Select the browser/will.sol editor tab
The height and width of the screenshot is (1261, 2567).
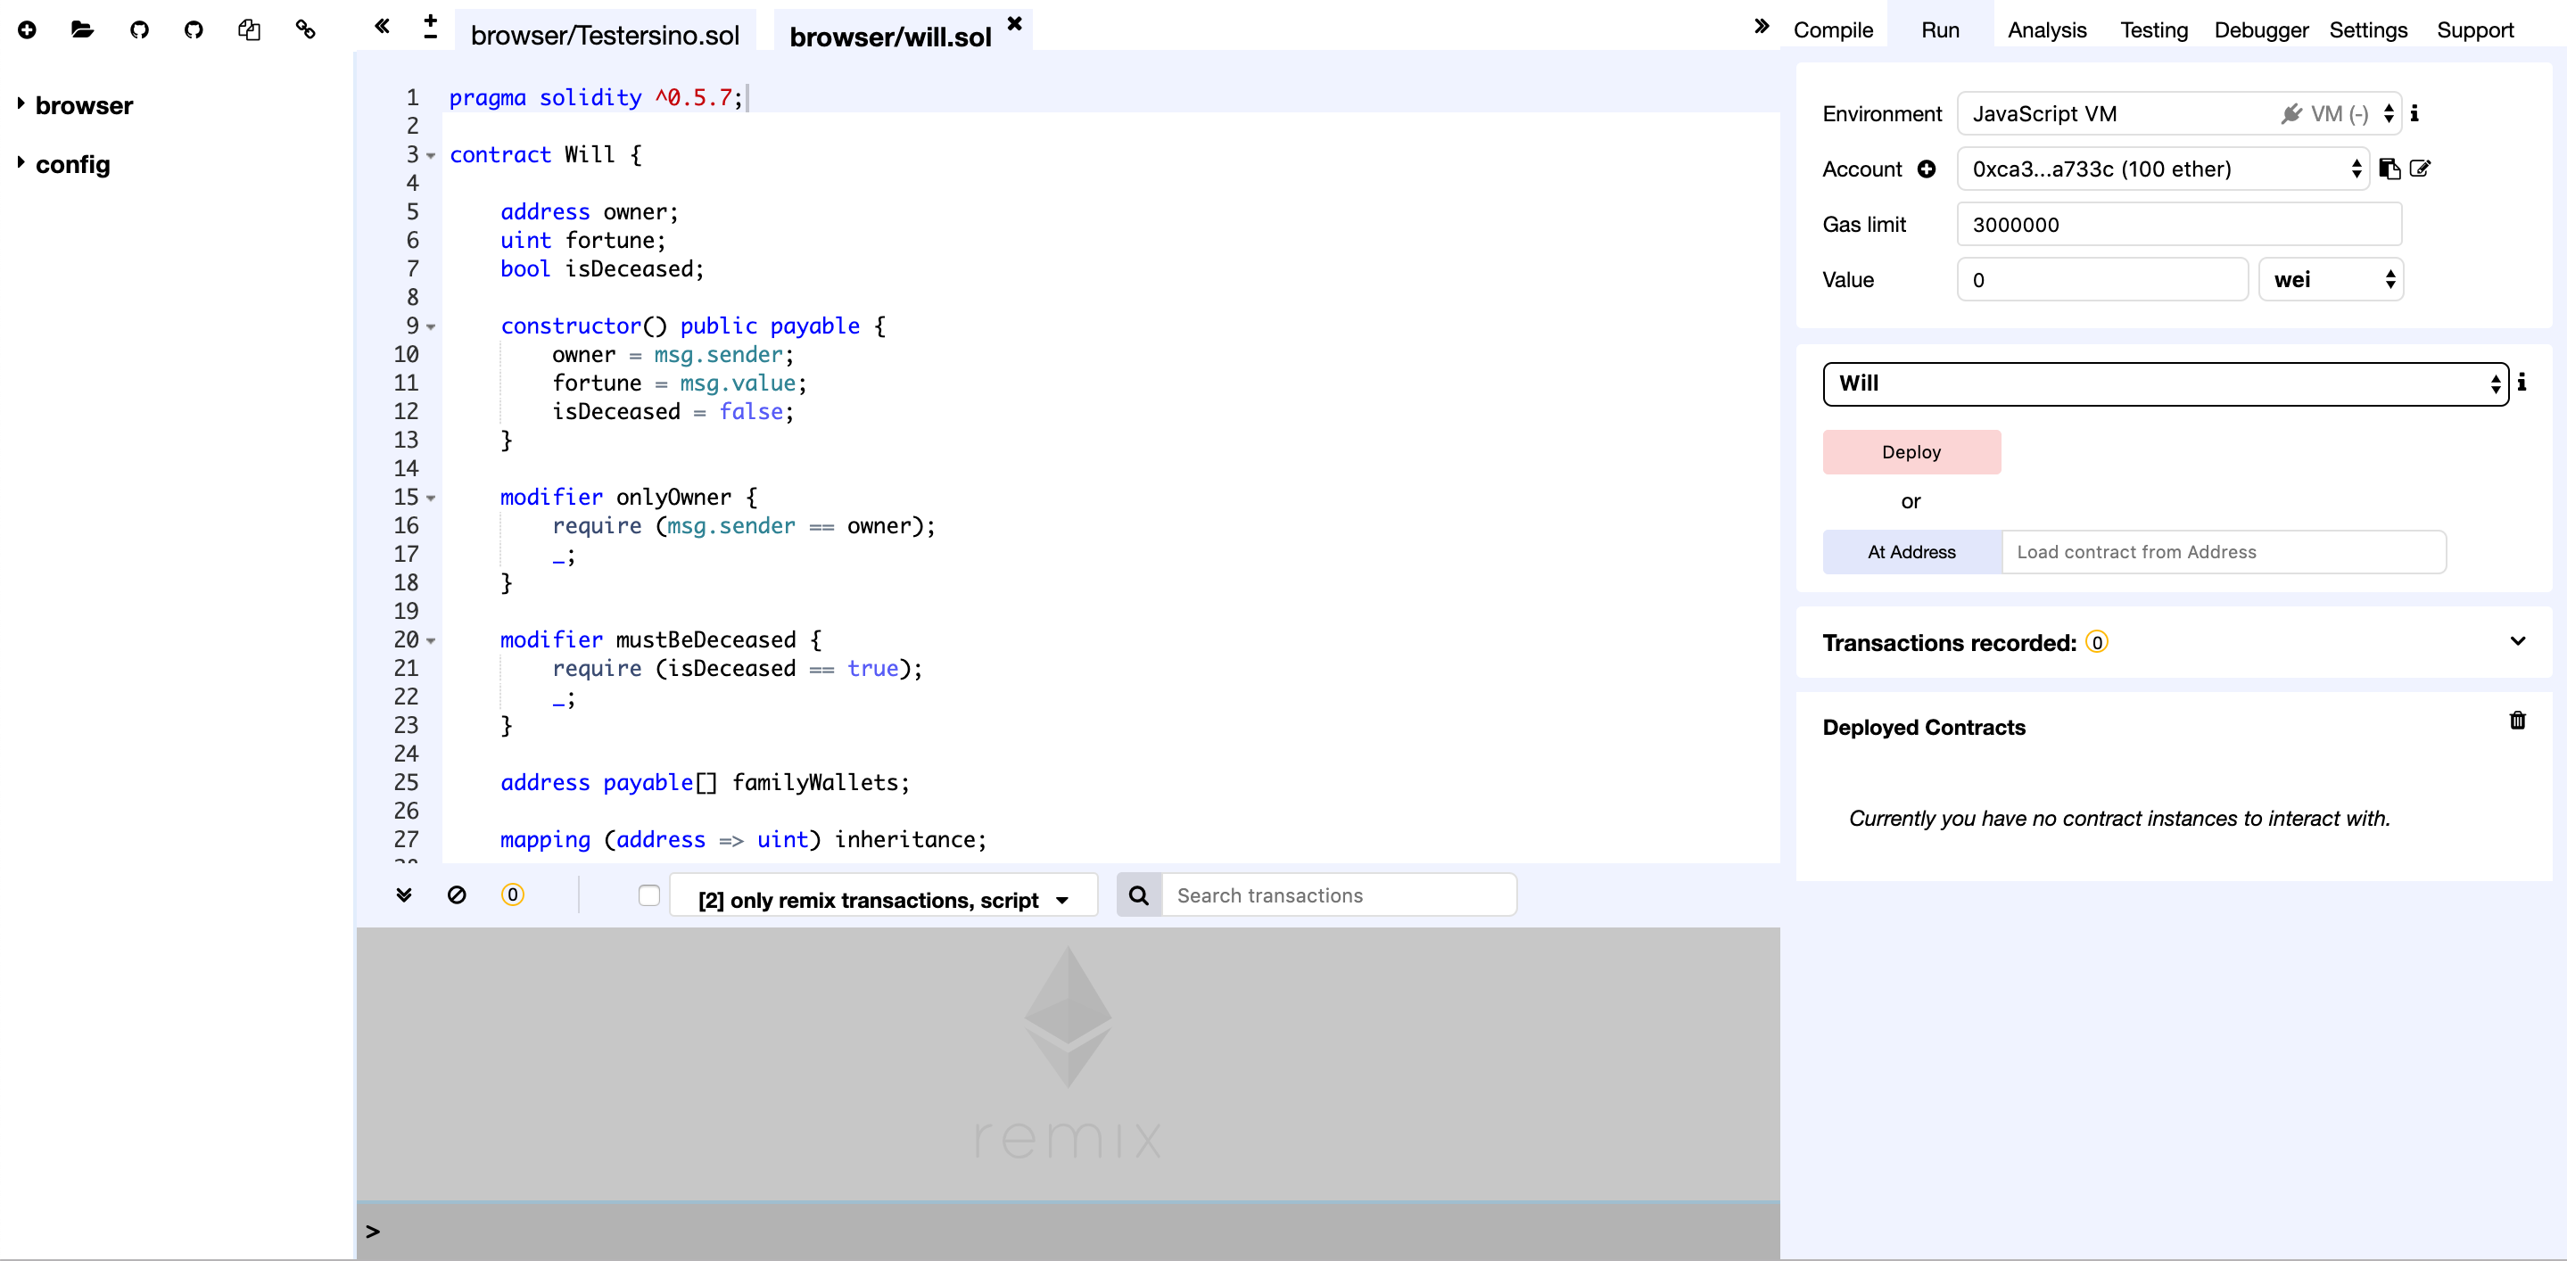click(x=890, y=37)
